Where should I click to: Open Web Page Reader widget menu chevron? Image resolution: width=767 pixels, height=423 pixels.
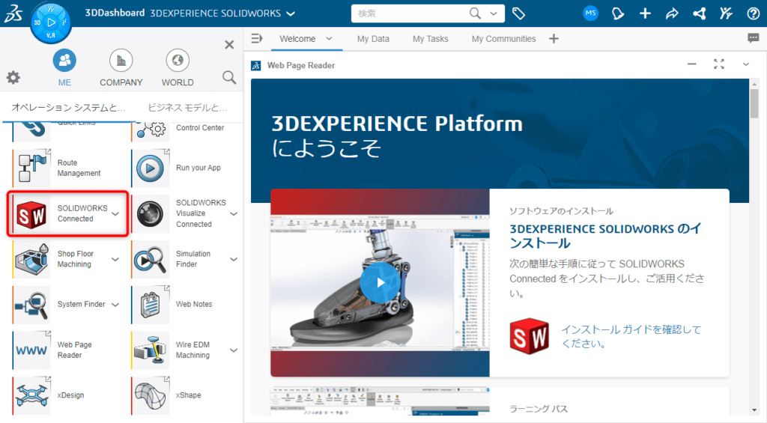746,64
